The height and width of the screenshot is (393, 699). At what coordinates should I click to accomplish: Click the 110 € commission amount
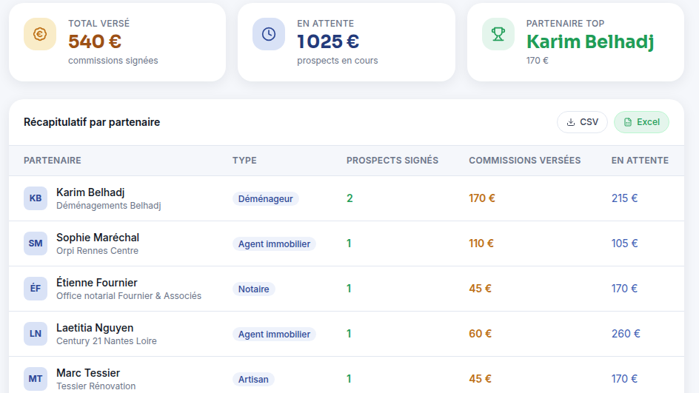(x=481, y=243)
